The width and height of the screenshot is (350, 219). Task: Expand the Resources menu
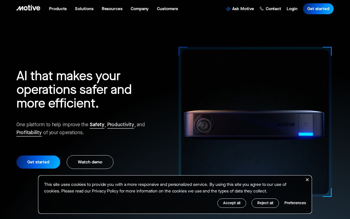coord(112,9)
